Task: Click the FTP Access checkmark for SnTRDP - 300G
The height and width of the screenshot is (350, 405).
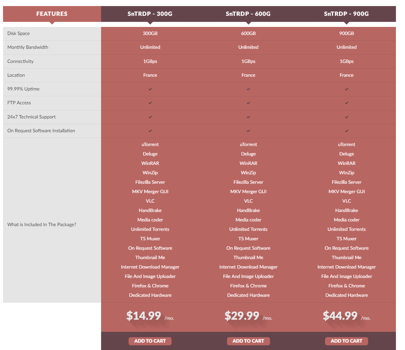Action: tap(150, 103)
